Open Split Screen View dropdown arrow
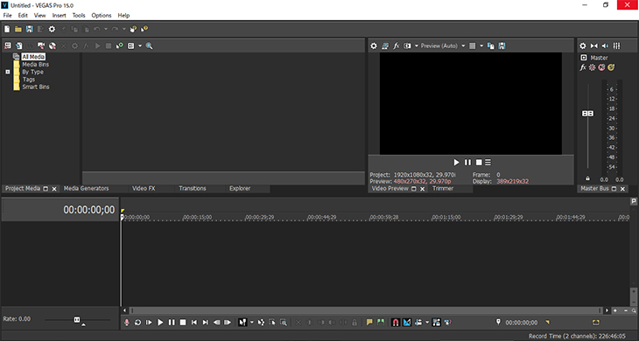The image size is (639, 341). [416, 46]
